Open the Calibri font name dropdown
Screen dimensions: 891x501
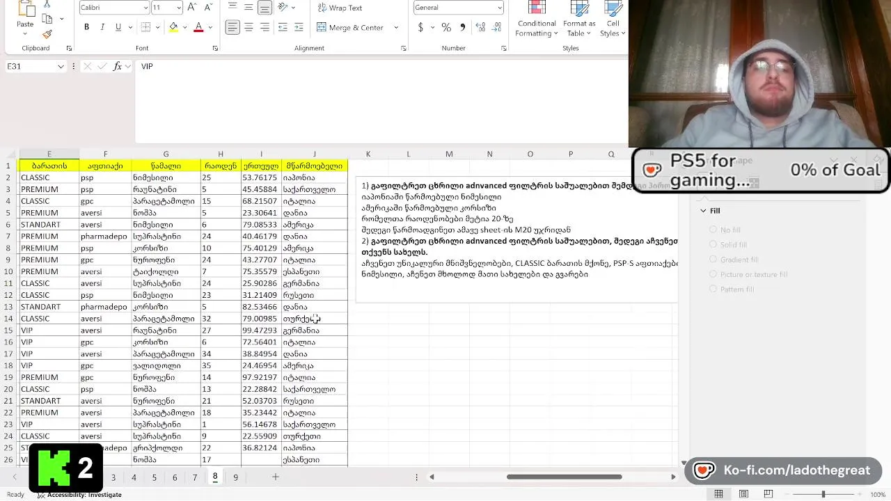pyautogui.click(x=145, y=8)
